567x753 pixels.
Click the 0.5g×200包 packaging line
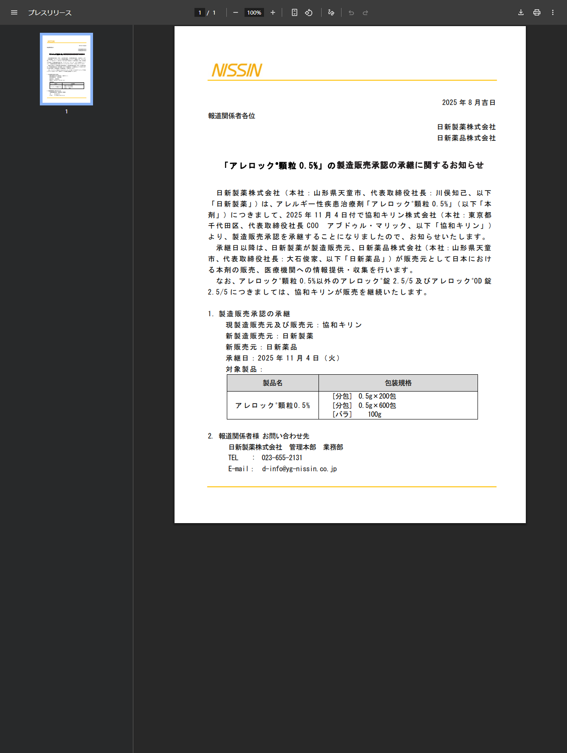(x=364, y=396)
